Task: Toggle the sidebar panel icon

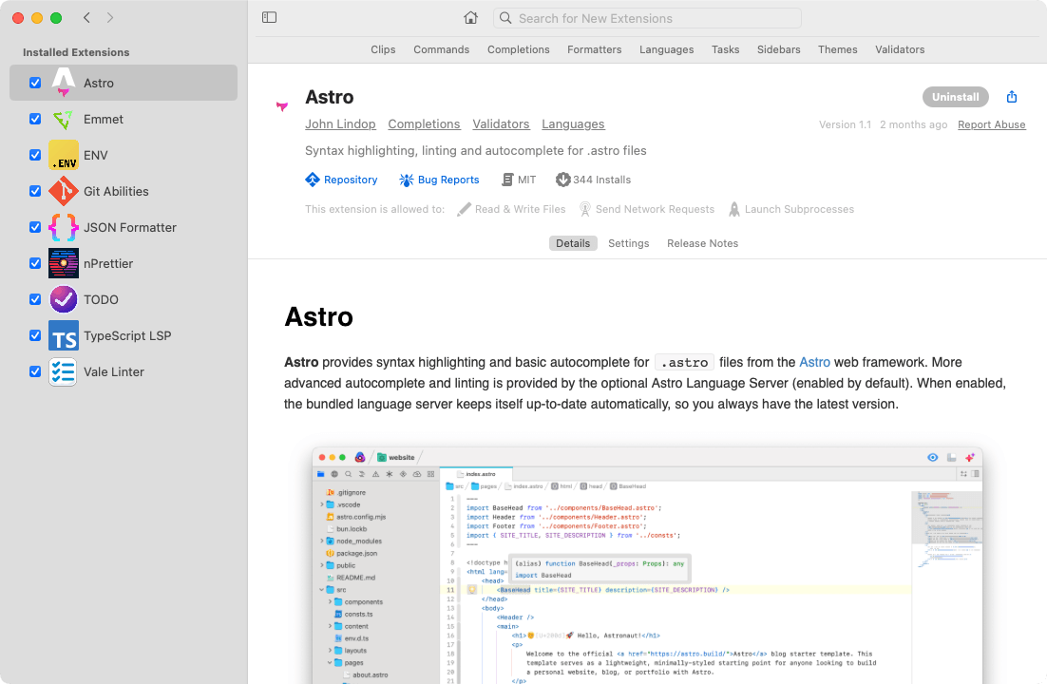Action: (x=269, y=16)
